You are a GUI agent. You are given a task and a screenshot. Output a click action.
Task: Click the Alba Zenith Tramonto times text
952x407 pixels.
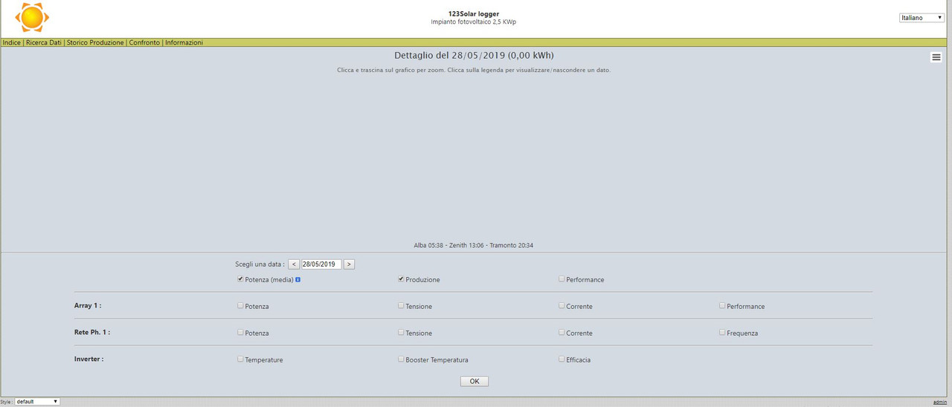474,245
